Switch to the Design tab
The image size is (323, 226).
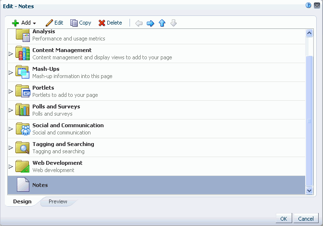(22, 201)
